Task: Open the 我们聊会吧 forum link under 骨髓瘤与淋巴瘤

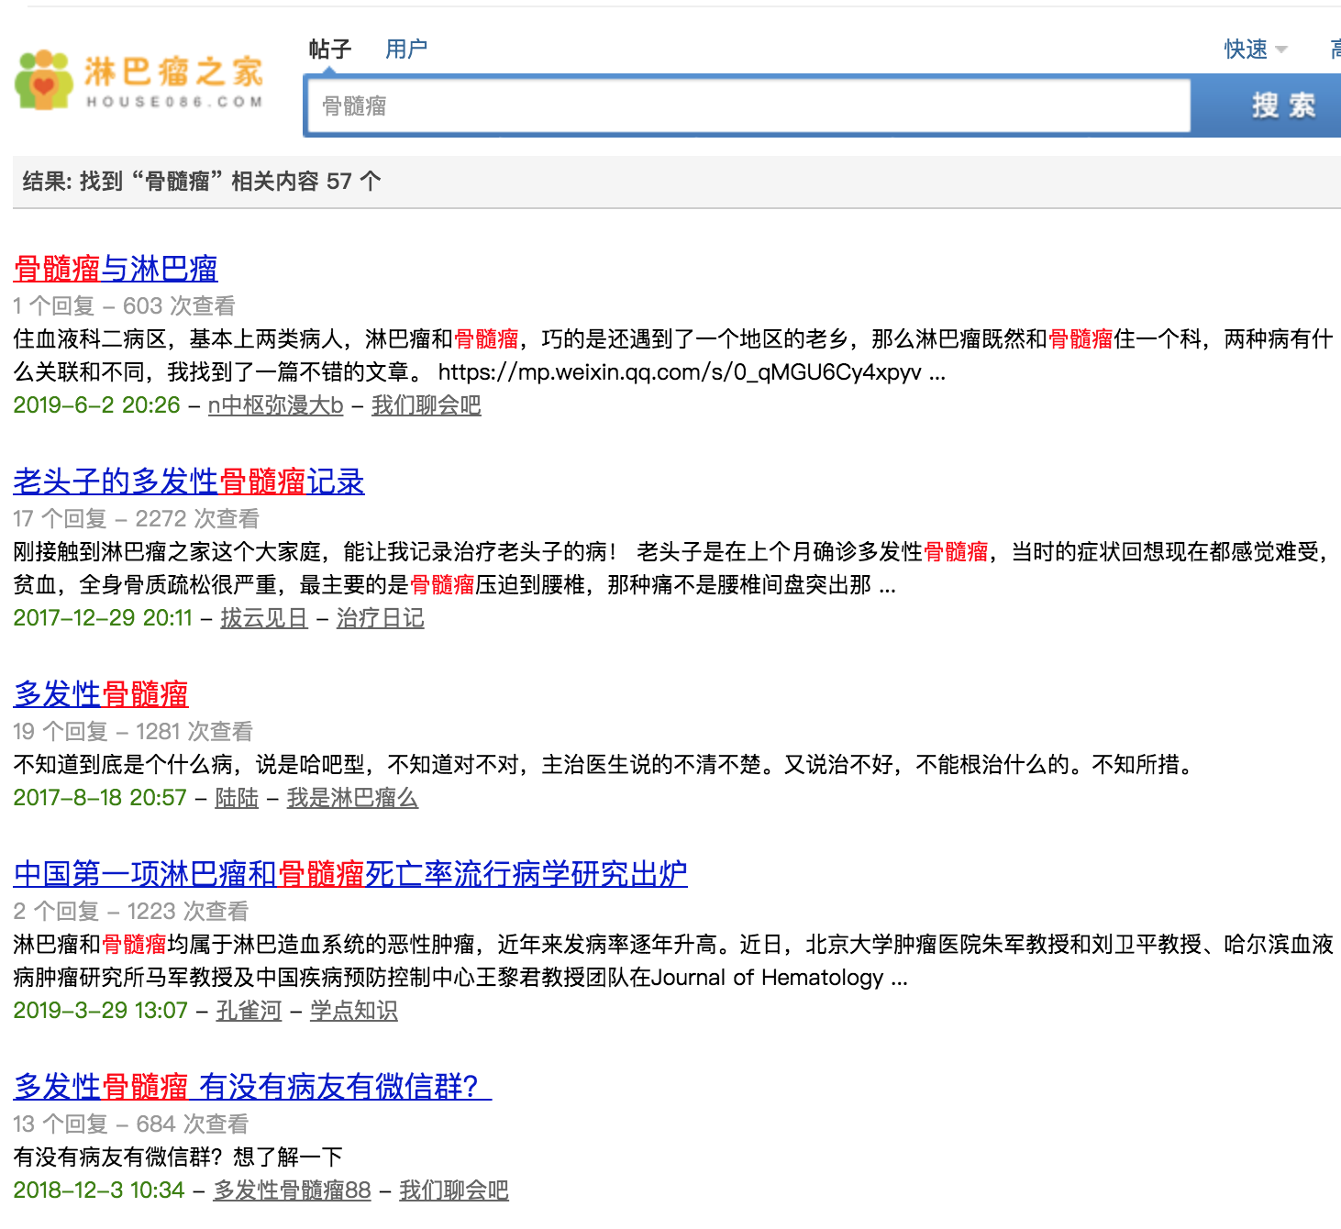Action: pyautogui.click(x=427, y=405)
